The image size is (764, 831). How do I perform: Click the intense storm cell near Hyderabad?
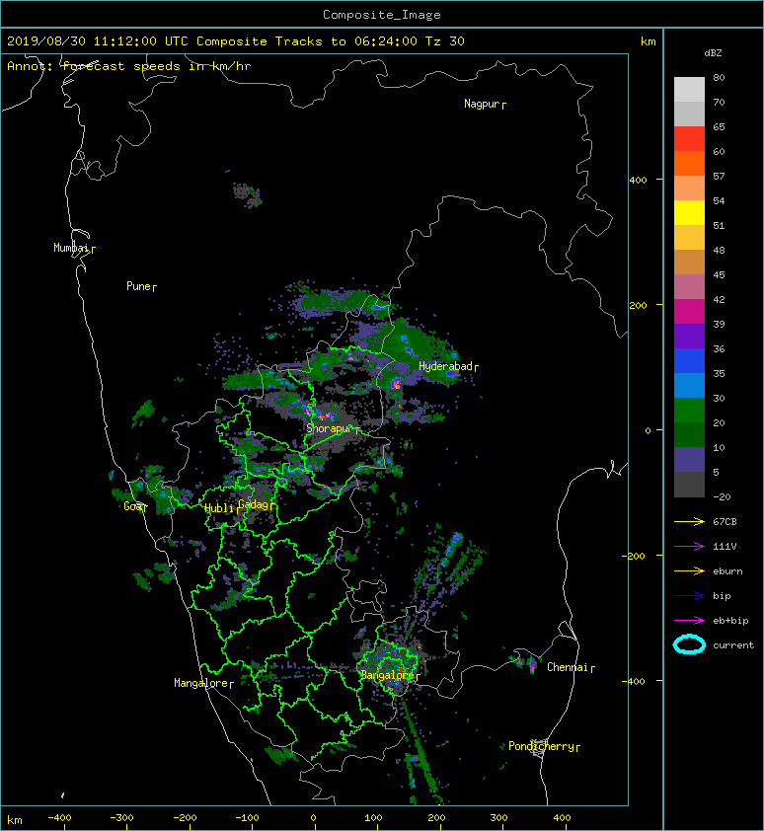(396, 383)
